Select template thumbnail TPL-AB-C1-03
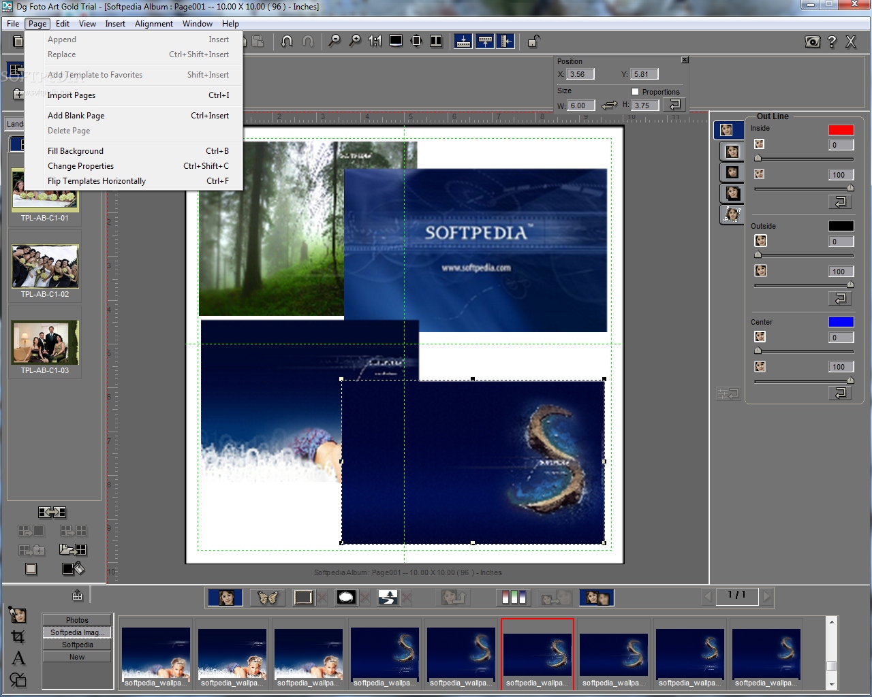The width and height of the screenshot is (872, 697). pyautogui.click(x=45, y=342)
